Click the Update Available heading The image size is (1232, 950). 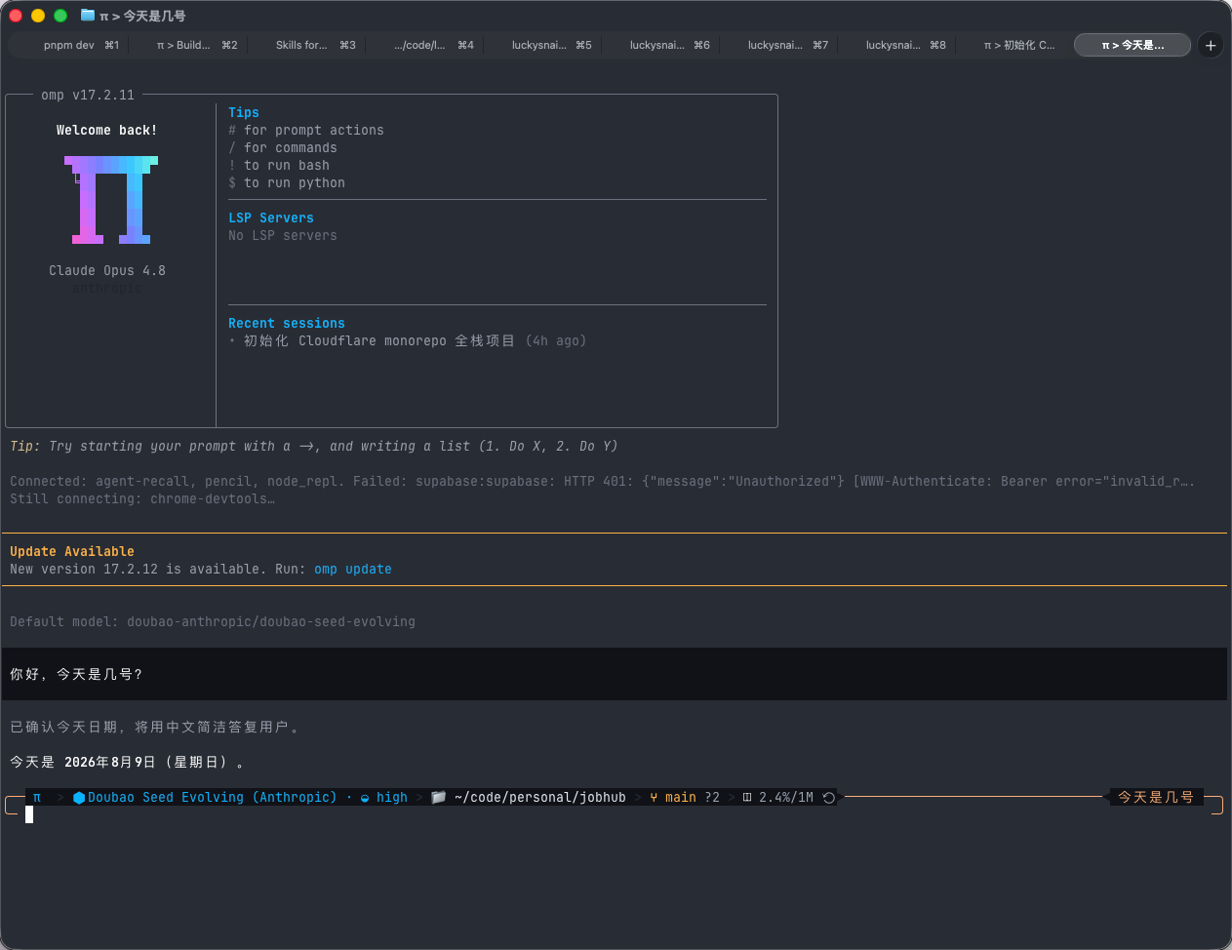pos(72,552)
